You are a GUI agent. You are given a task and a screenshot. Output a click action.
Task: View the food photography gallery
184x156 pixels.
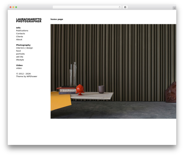[x=18, y=51]
